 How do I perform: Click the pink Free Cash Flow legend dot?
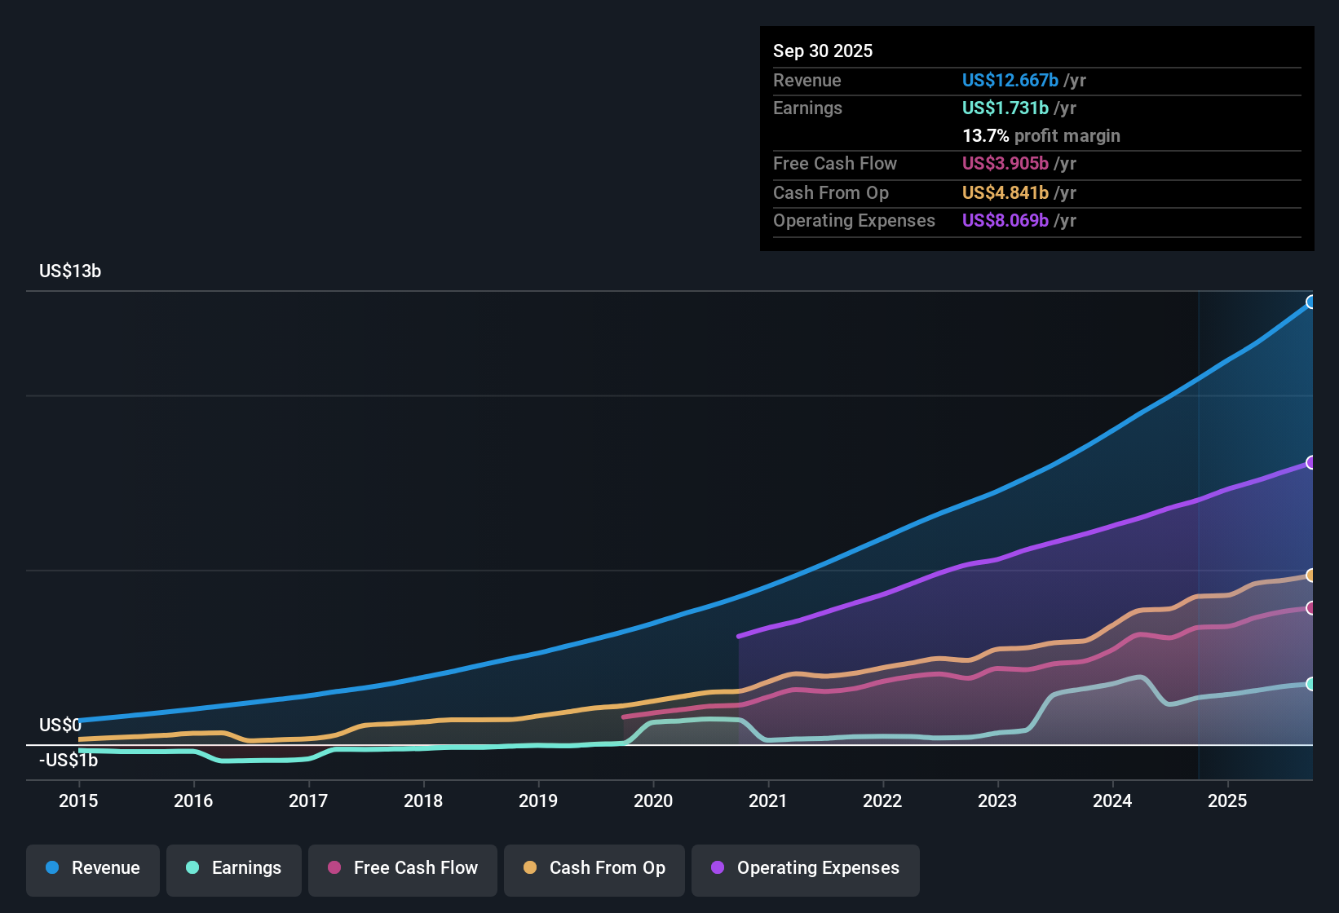[x=333, y=868]
